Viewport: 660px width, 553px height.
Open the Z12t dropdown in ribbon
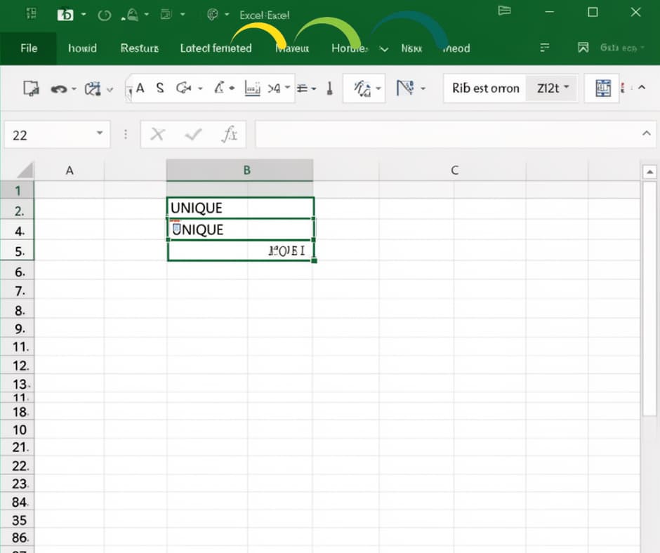(x=552, y=88)
